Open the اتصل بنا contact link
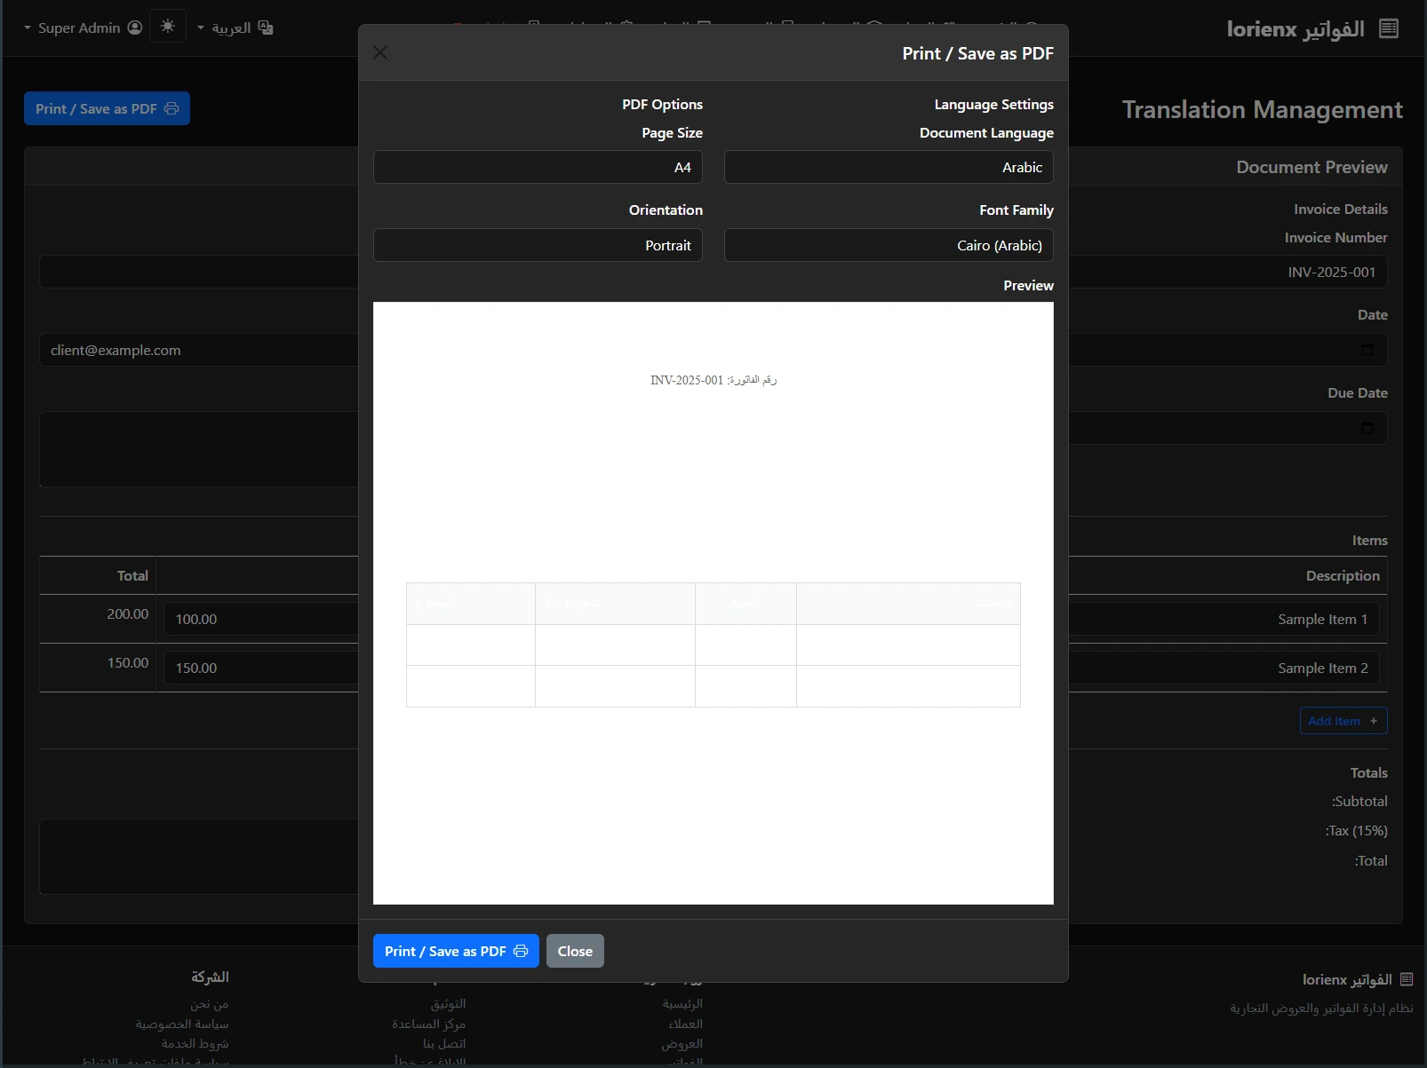This screenshot has height=1068, width=1427. [444, 1044]
